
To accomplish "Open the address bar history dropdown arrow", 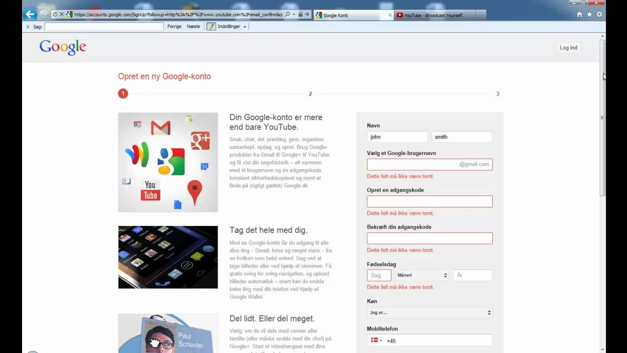I will click(x=293, y=15).
